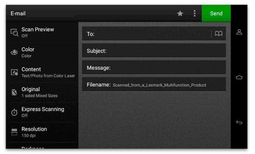This screenshot has height=154, width=255.
Task: Click the Resolution scanner icon
Action: tap(14, 132)
